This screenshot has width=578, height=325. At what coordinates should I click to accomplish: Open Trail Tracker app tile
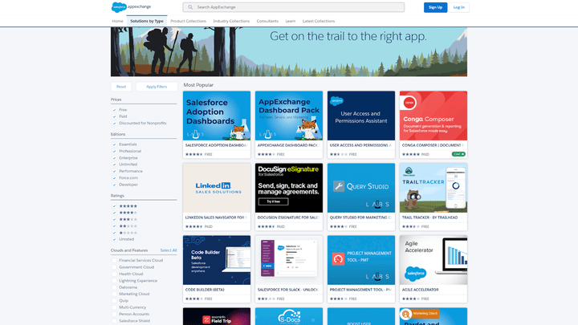coord(433,197)
